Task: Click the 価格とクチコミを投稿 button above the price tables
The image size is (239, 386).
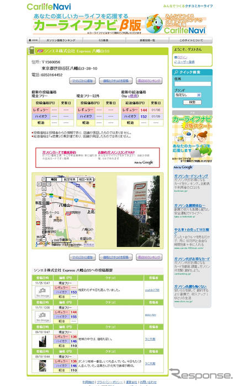Action: [115, 81]
